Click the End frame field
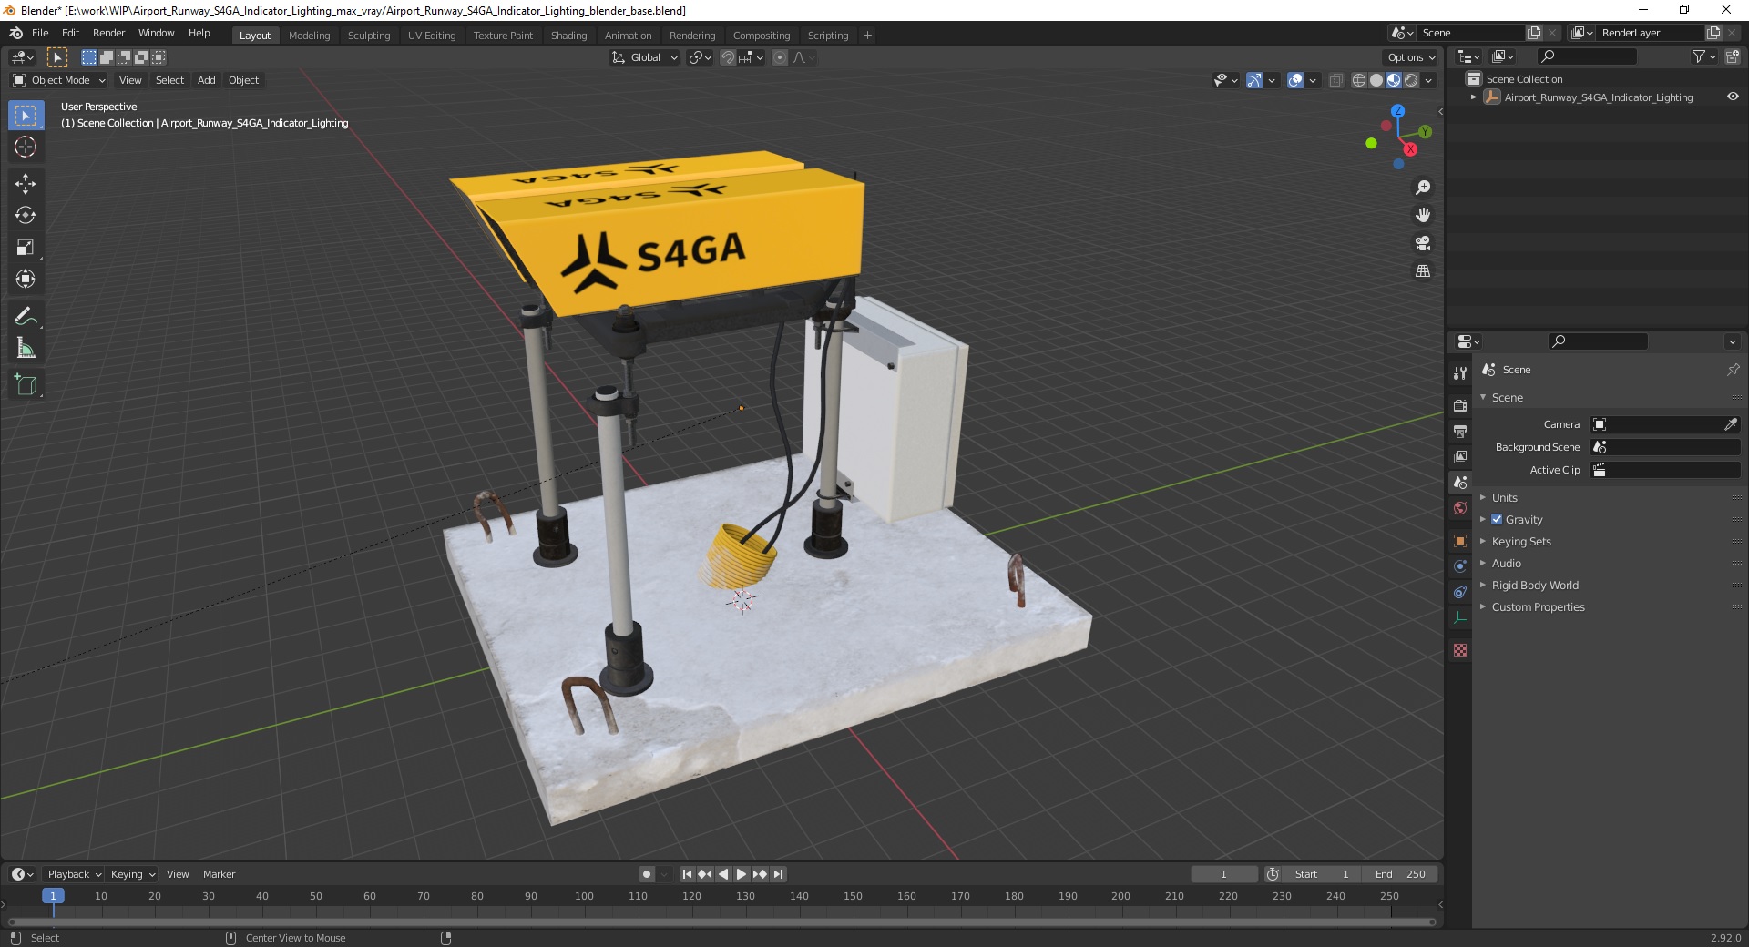Image resolution: width=1749 pixels, height=947 pixels. pyautogui.click(x=1401, y=874)
